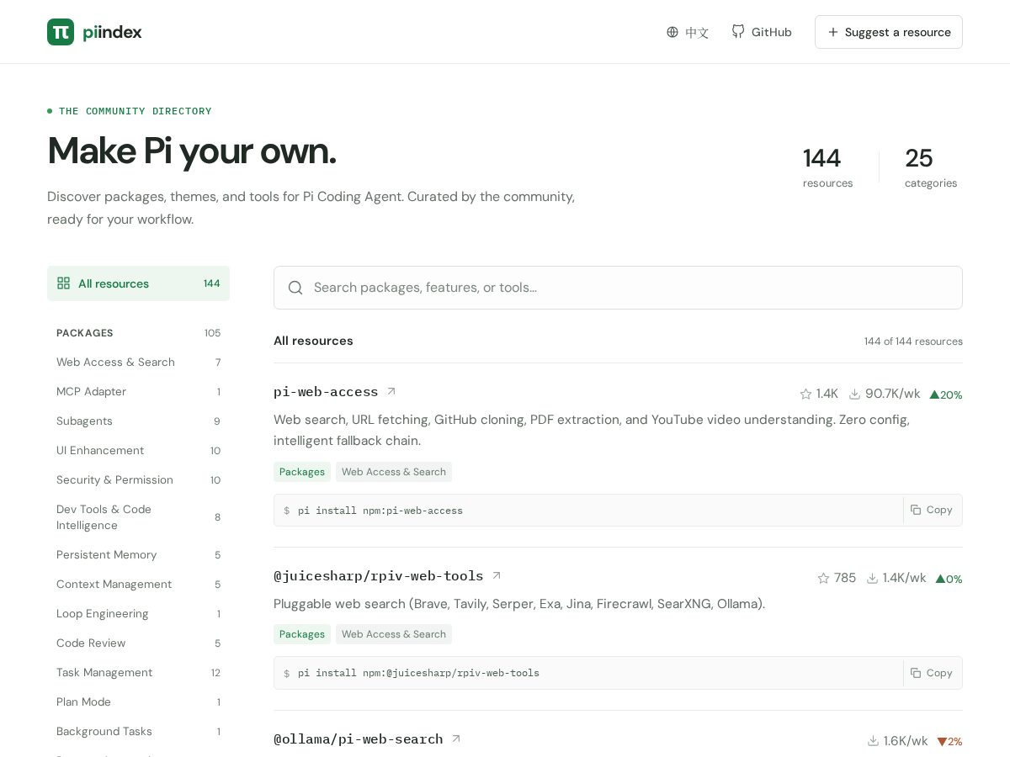
Task: Open the pi-web-access package title
Action: pos(326,392)
